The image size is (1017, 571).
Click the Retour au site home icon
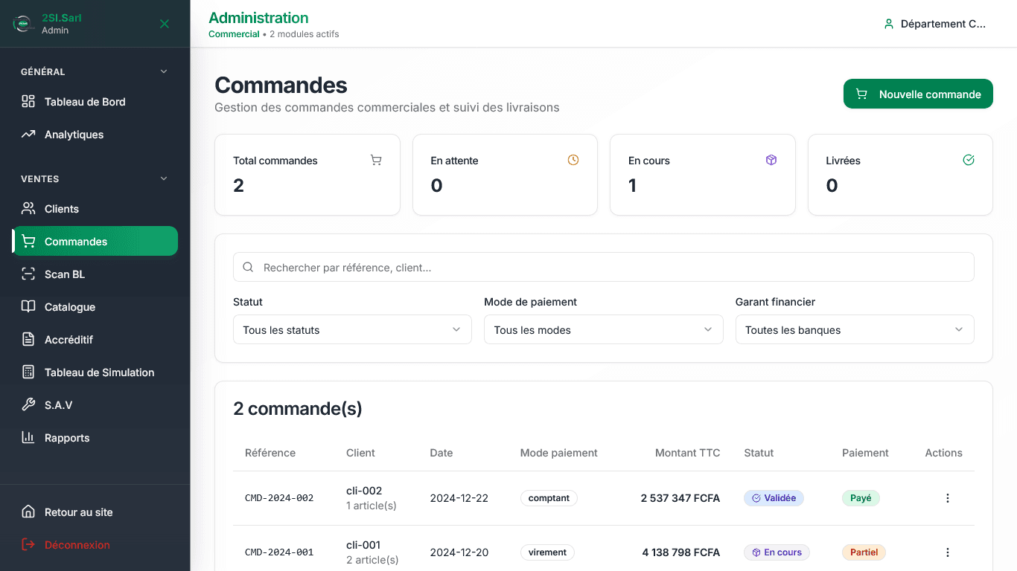click(28, 512)
